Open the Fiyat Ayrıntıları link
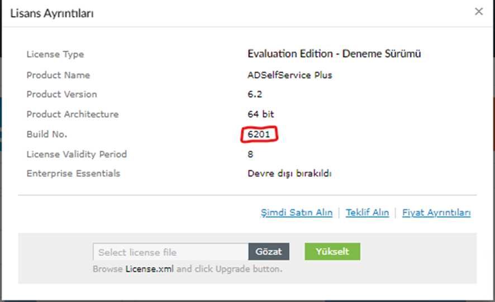Viewport: 495px width, 302px height. tap(436, 213)
